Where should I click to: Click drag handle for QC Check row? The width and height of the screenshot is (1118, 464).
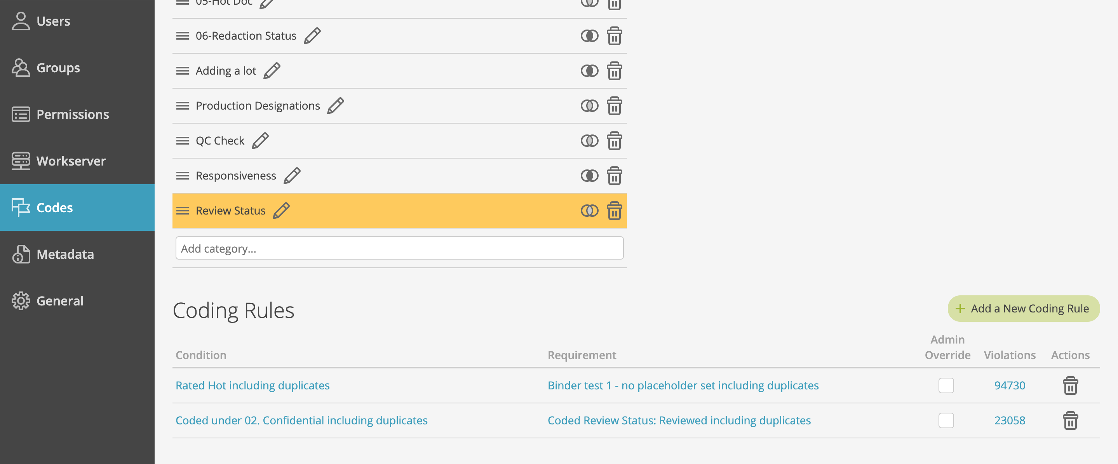[x=182, y=141]
